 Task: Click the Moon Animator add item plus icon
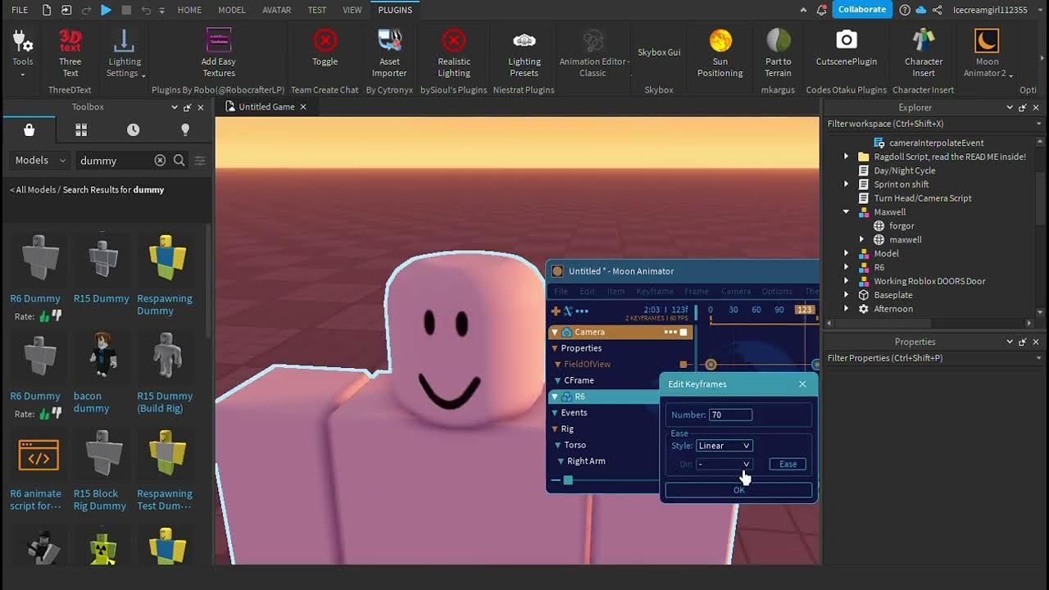click(x=556, y=311)
